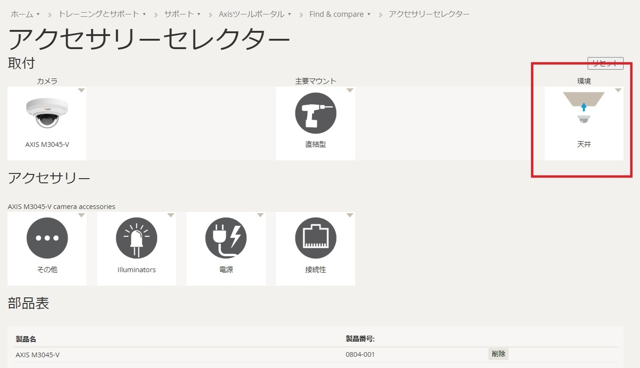Screen dimensions: 640x368
Task: Click the drill icon for 直結型 mount
Action: 315,113
